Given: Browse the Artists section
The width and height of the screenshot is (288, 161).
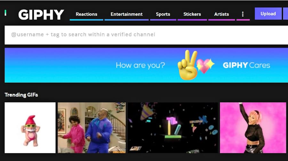Looking at the screenshot, I should coord(221,14).
